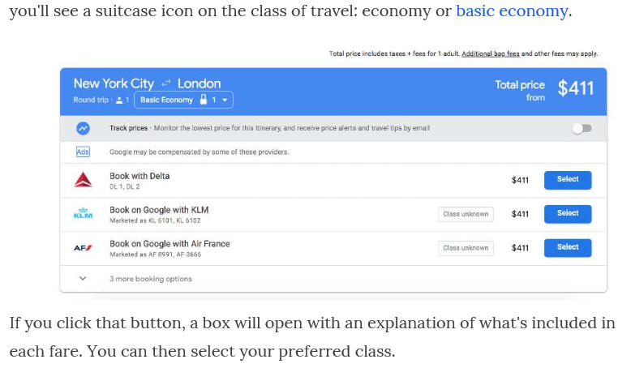
Task: Click KLM's Class unknown badge
Action: pos(466,214)
